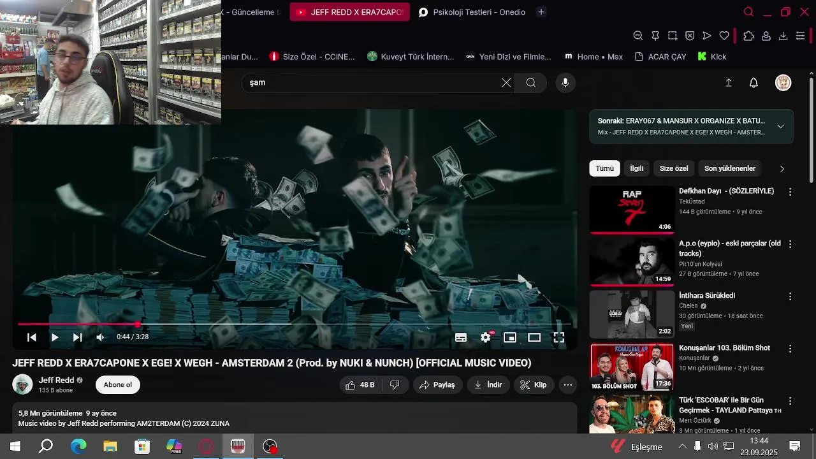This screenshot has width=816, height=459.
Task: Show hidden system tray icons chevron
Action: click(x=682, y=446)
